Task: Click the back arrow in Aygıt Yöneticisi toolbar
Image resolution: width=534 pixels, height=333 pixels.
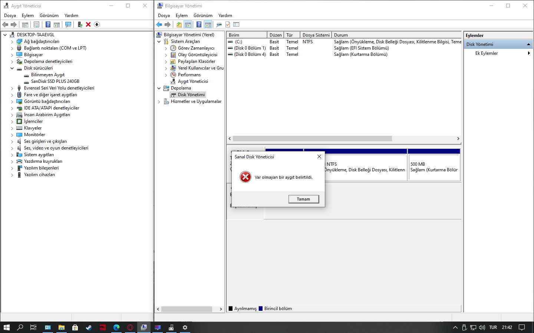Action: [5, 24]
